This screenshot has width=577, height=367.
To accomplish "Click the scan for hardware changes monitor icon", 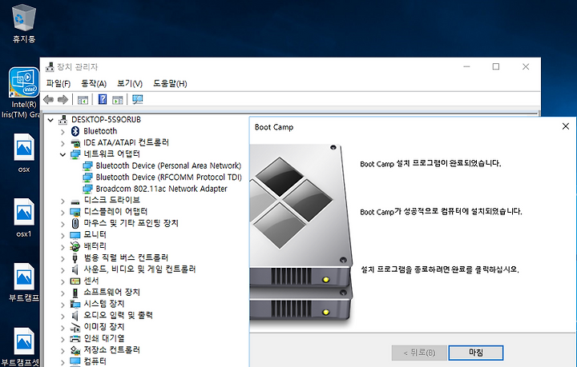I will click(x=138, y=99).
